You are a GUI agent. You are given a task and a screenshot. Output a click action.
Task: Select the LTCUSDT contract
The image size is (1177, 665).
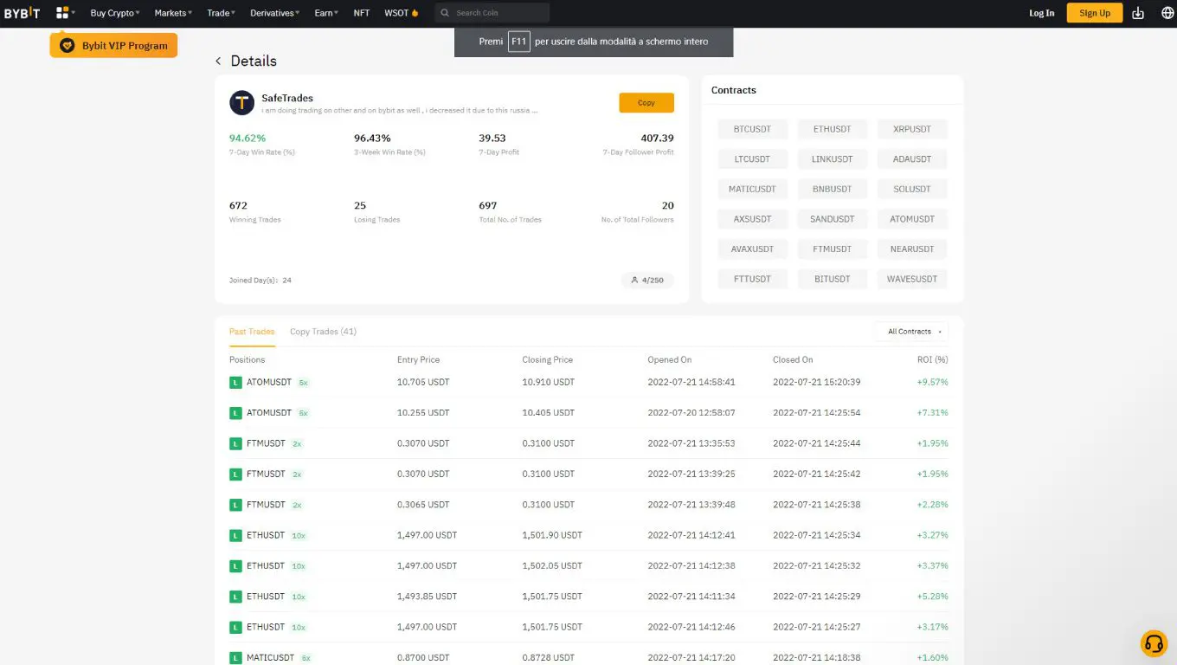[752, 159]
